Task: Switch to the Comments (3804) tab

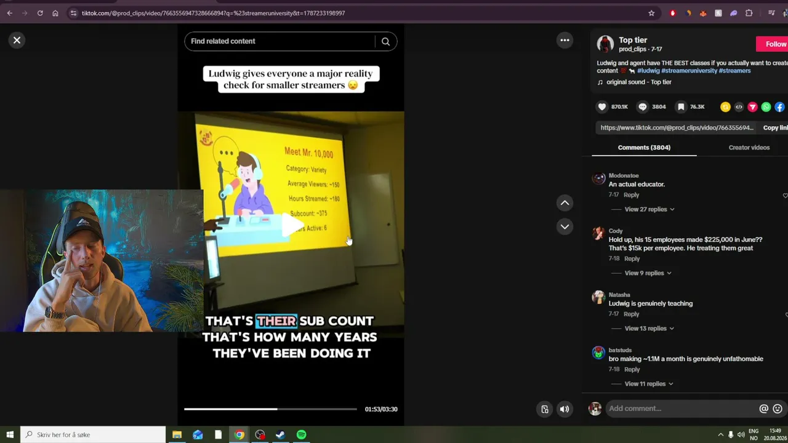Action: (x=644, y=148)
